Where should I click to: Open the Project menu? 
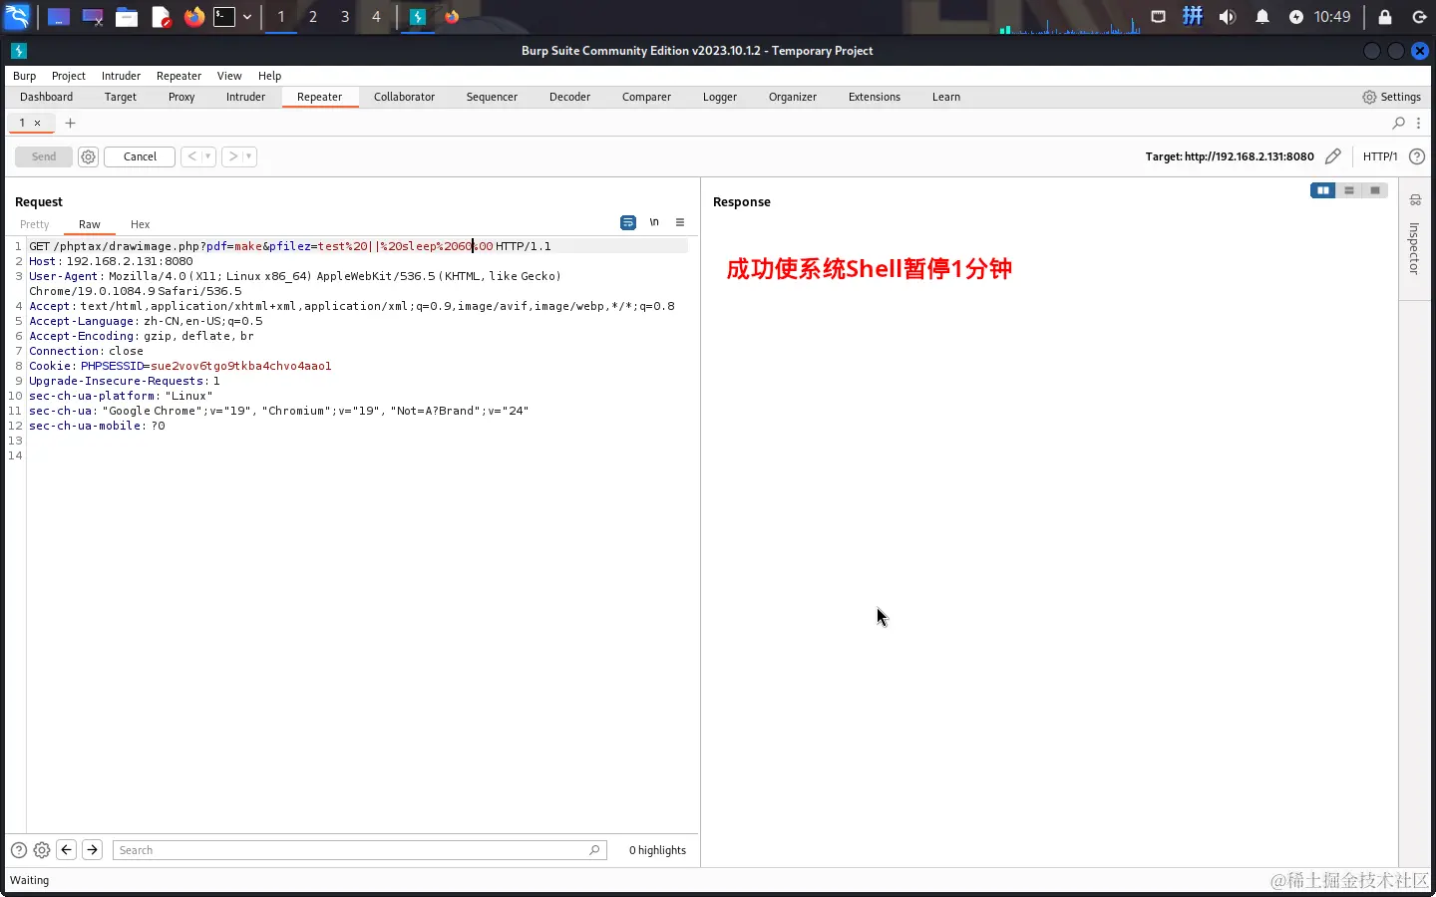pyautogui.click(x=69, y=76)
